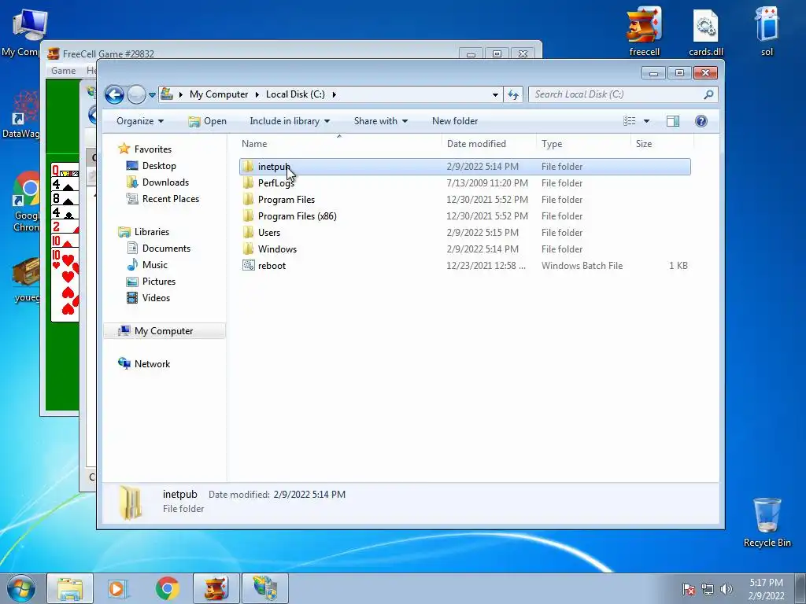The height and width of the screenshot is (604, 806).
Task: Switch to FreeCell via its taskbar button
Action: pos(216,588)
